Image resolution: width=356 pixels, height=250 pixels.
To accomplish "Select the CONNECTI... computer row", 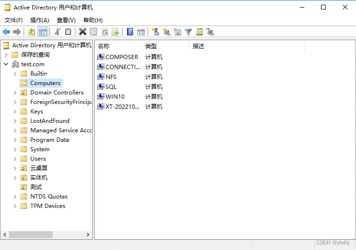I will click(123, 67).
